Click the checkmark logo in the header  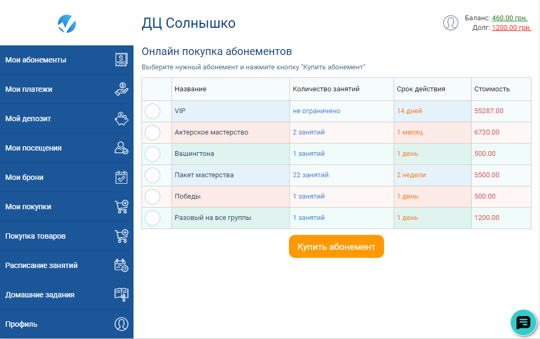coord(67,23)
